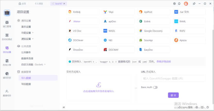Choose the DOCWAY import format

coord(118,50)
